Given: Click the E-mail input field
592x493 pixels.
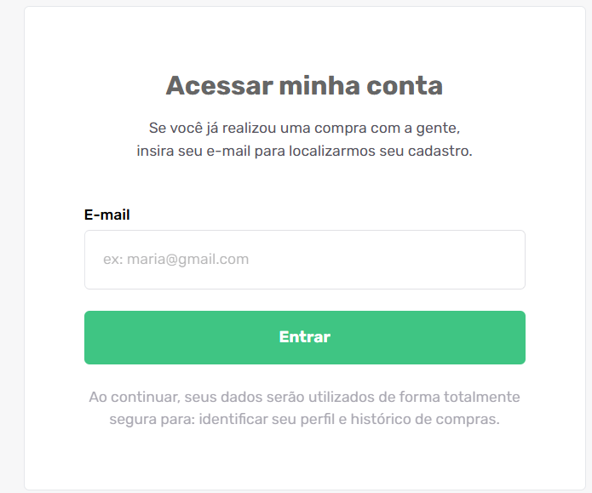Looking at the screenshot, I should [x=305, y=260].
